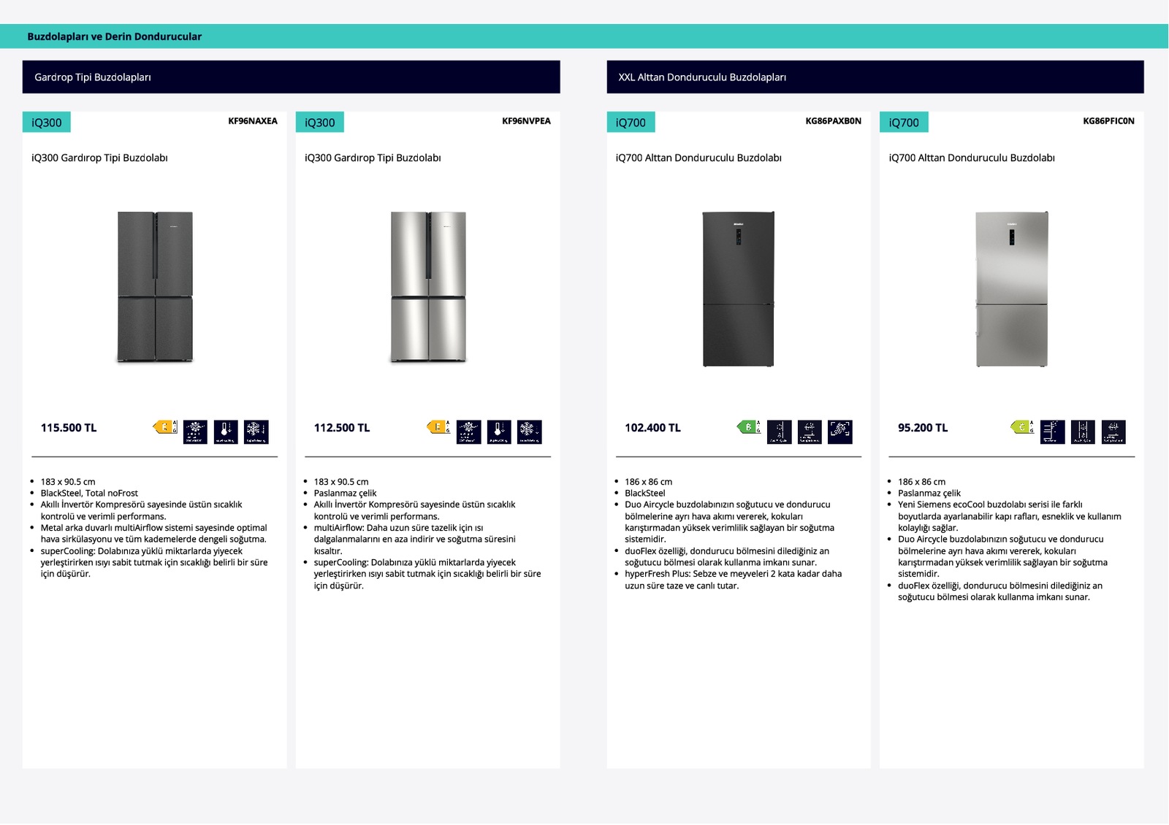Click the Buzdolapları ve Derin Dondurucular header
This screenshot has height=825, width=1169.
click(114, 37)
